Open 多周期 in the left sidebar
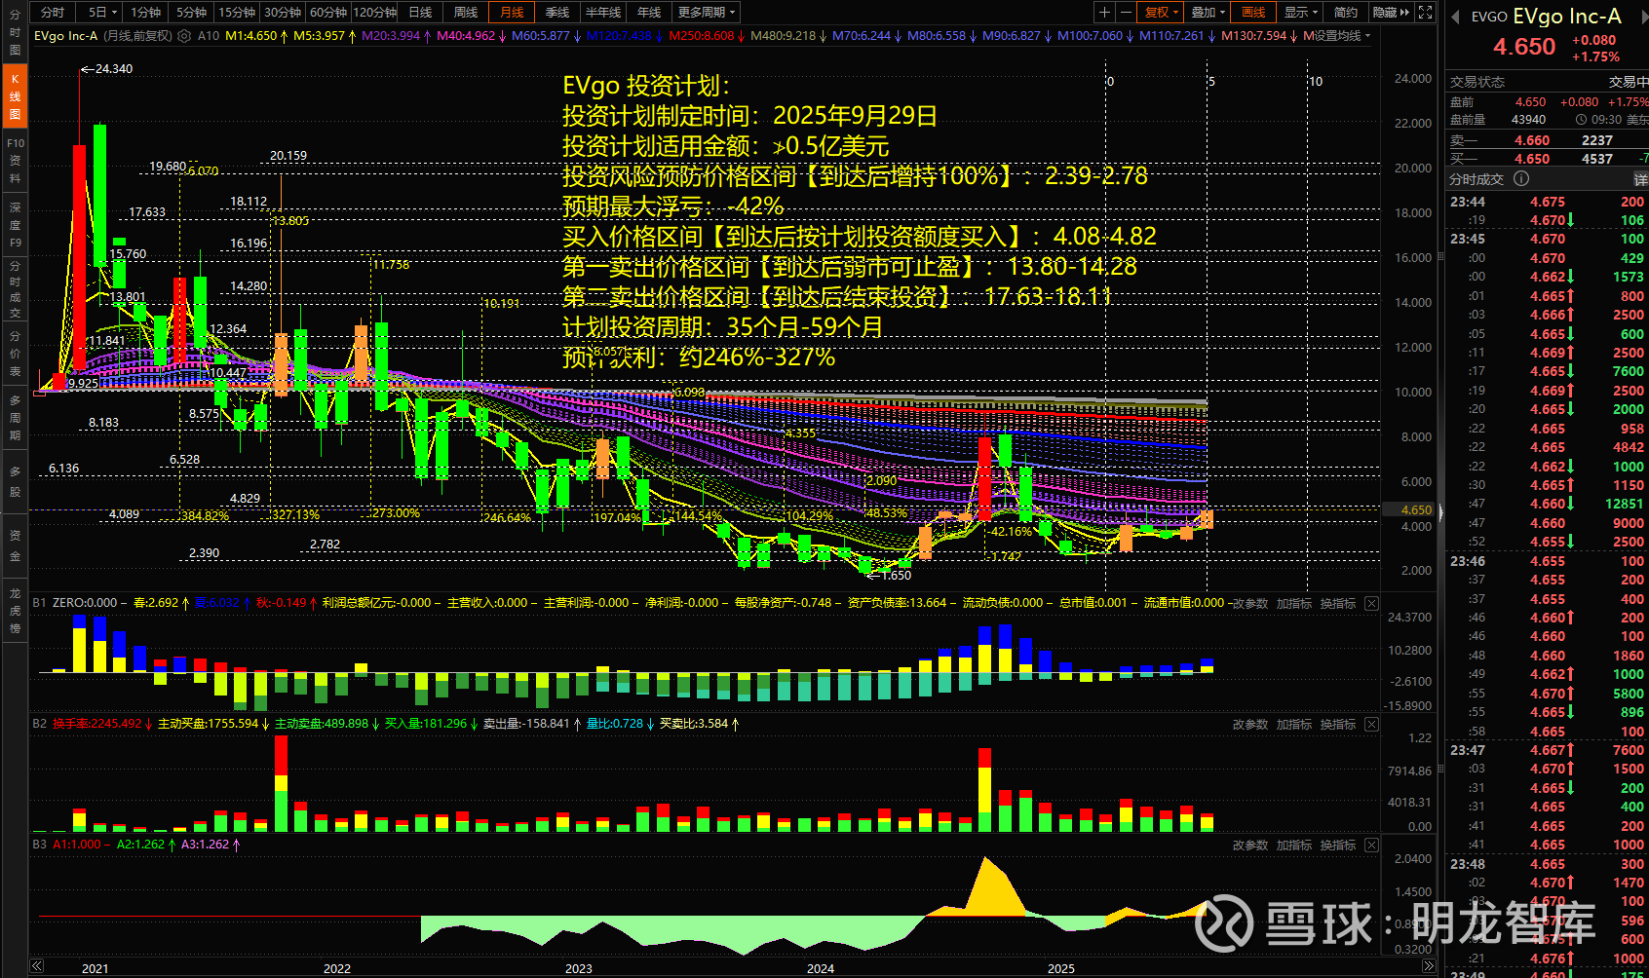The height and width of the screenshot is (978, 1649). 15,418
